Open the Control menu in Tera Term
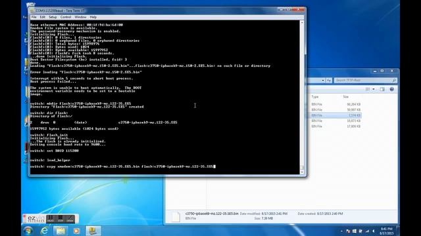The width and height of the screenshot is (421, 236). [x=66, y=17]
